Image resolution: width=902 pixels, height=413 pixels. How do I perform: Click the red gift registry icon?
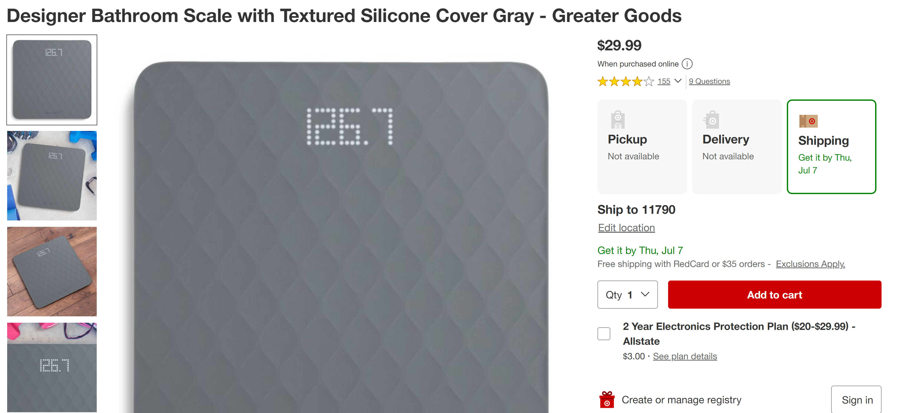[607, 400]
